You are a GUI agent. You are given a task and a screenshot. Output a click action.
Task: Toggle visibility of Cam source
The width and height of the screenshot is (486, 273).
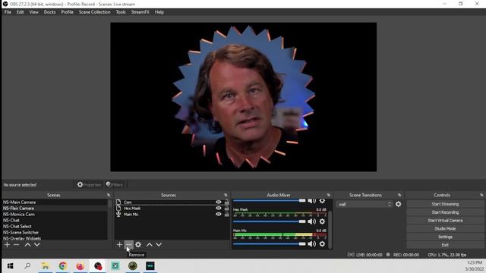click(x=219, y=202)
